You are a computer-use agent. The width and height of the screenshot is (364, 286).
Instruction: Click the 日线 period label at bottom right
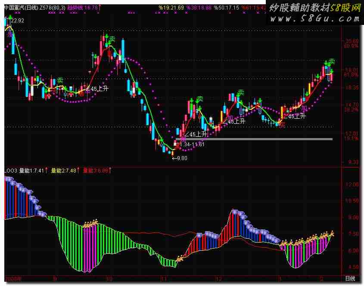tap(351, 279)
